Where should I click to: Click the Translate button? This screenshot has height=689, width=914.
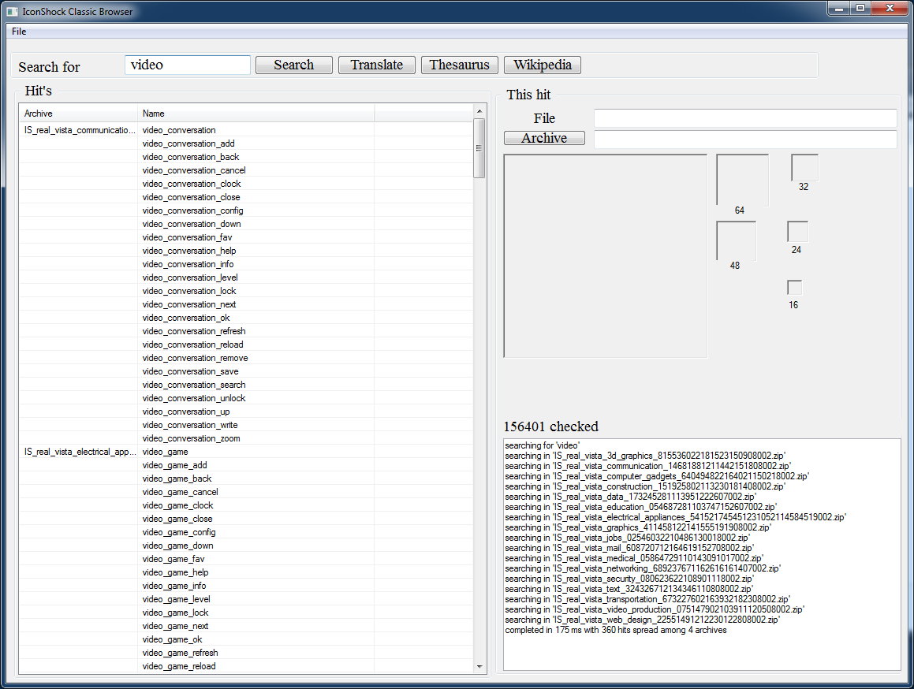pyautogui.click(x=376, y=65)
